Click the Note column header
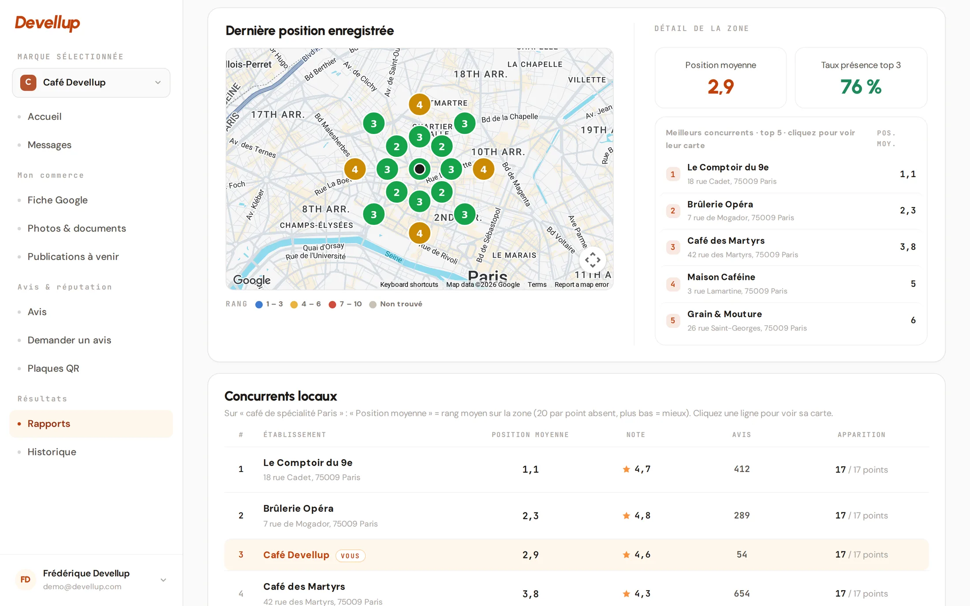Viewport: 970px width, 606px height. point(636,435)
